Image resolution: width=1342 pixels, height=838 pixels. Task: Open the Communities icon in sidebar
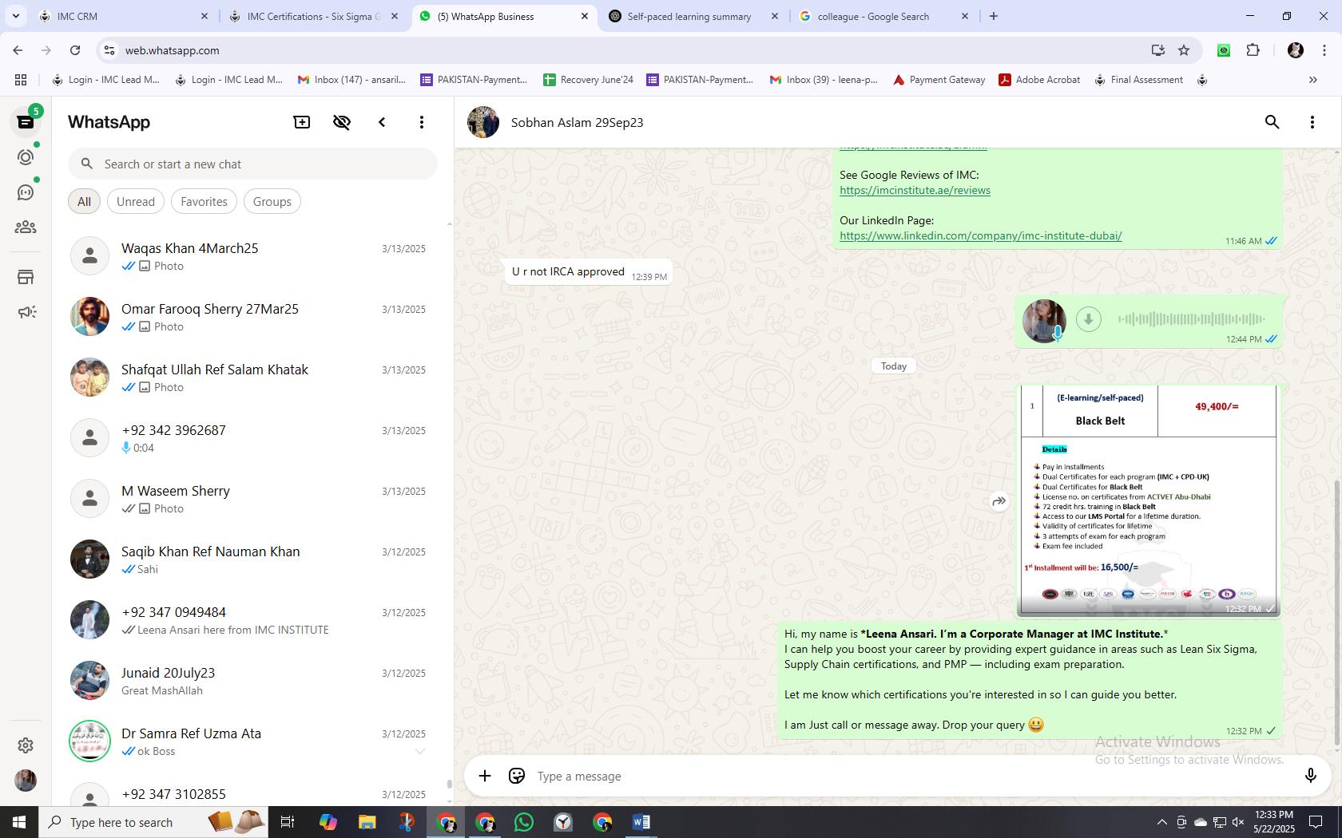click(x=26, y=227)
